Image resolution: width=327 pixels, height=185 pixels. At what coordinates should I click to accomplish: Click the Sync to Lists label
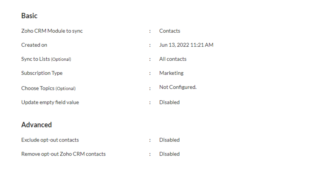pyautogui.click(x=35, y=59)
